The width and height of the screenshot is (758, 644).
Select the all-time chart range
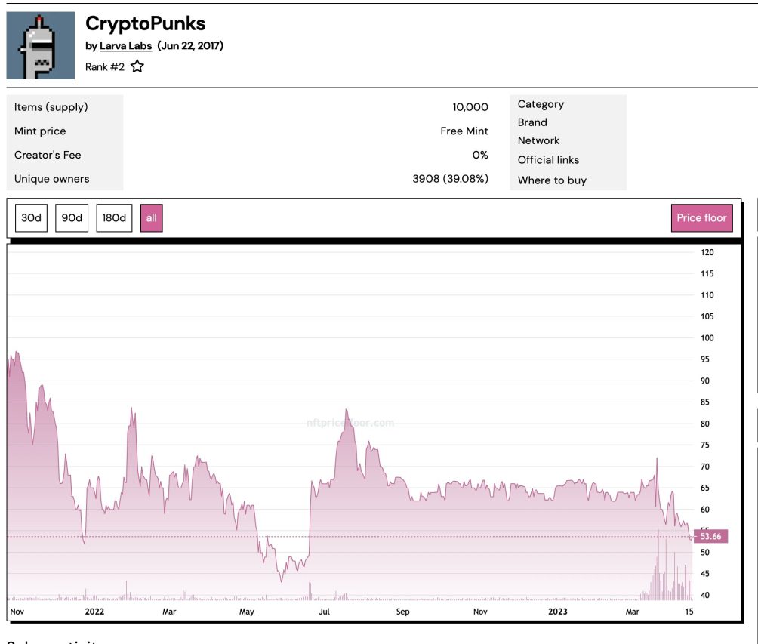point(151,218)
